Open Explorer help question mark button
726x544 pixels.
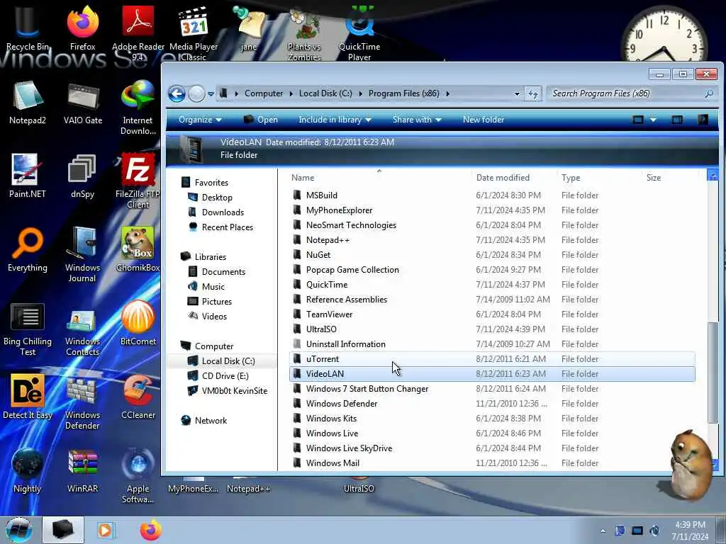703,120
